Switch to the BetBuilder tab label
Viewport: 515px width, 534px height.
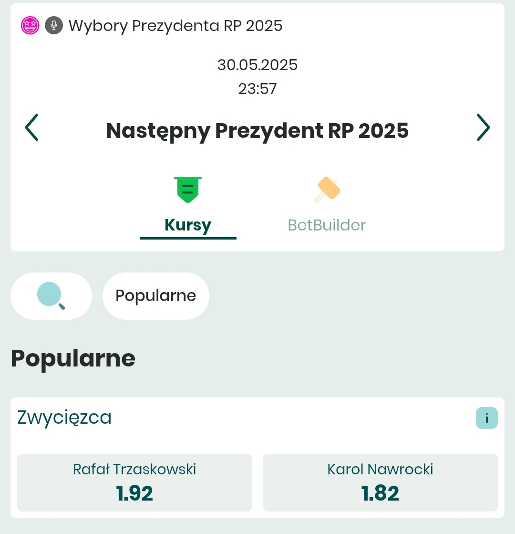tap(327, 225)
